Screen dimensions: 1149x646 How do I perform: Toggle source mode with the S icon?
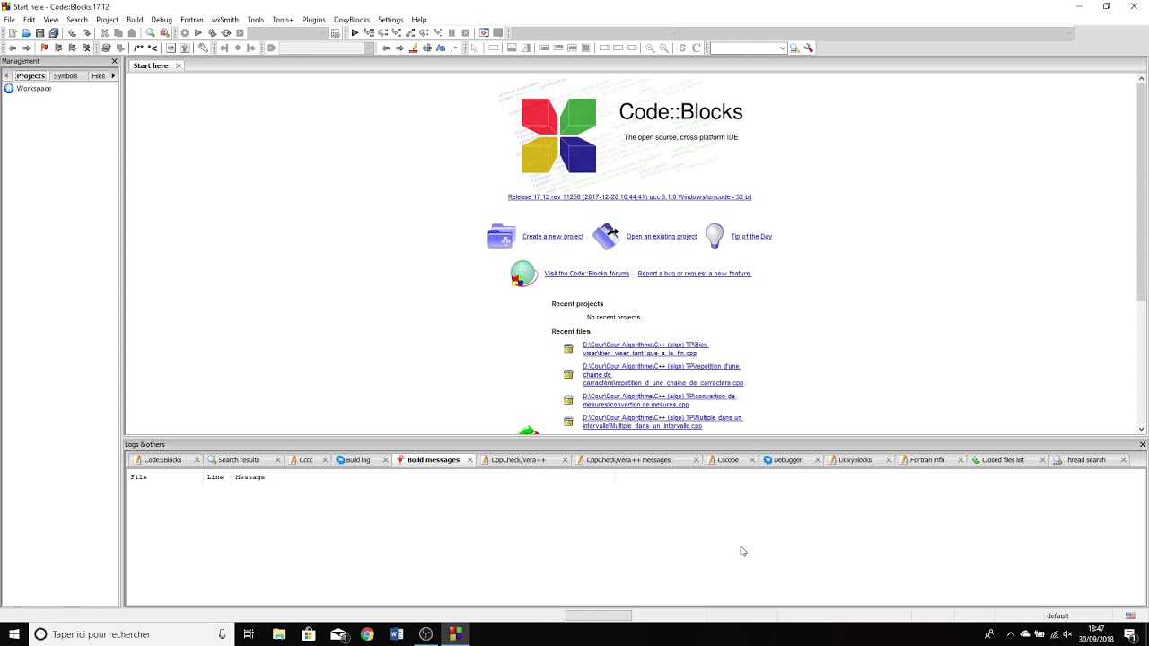click(682, 48)
